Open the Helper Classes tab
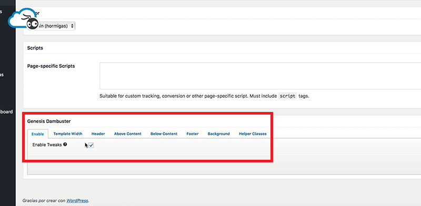 tap(253, 133)
